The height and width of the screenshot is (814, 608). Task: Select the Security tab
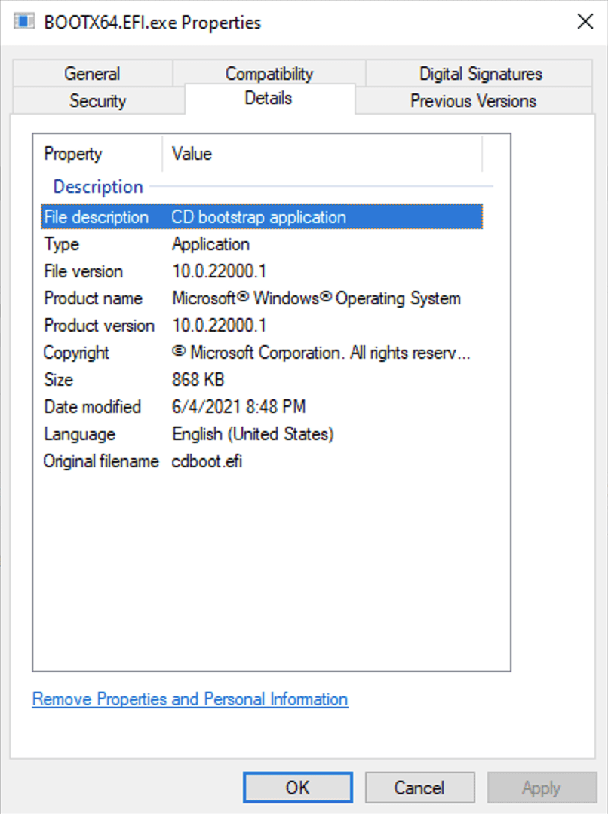(x=97, y=101)
